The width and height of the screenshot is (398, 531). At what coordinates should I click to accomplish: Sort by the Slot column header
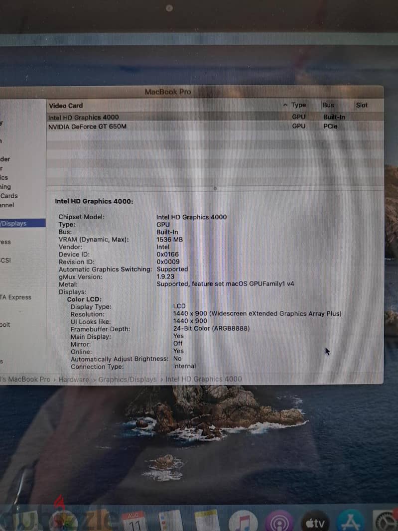click(362, 105)
